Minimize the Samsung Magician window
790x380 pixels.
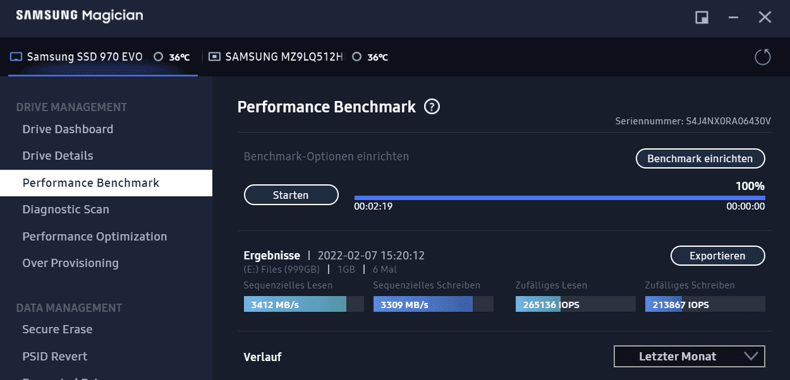pos(733,17)
